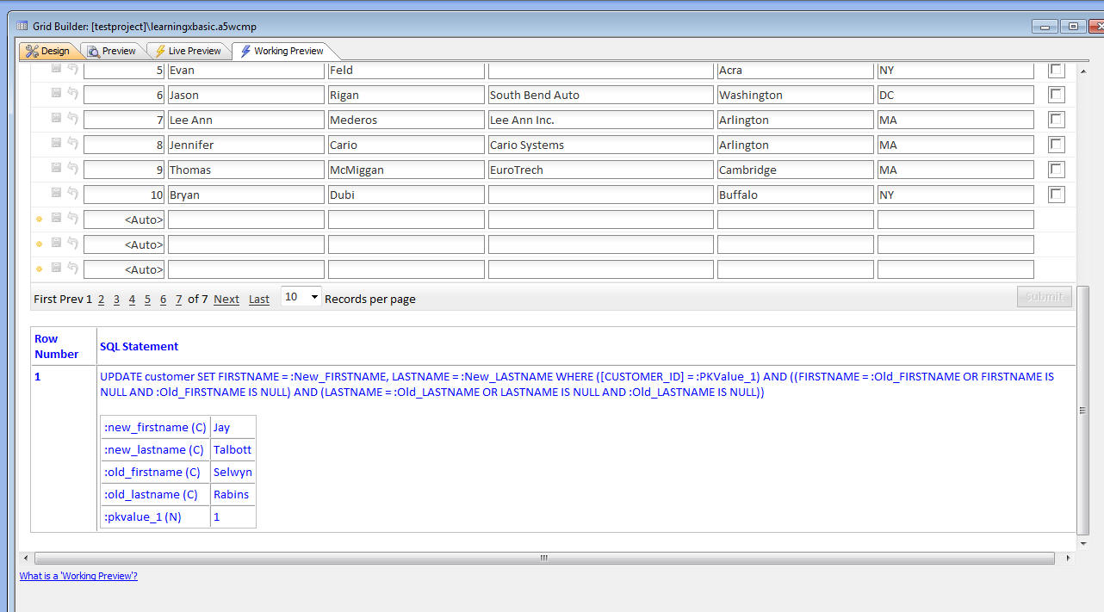The width and height of the screenshot is (1104, 612).
Task: Click the 'Talbott' parameter value
Action: pos(233,449)
